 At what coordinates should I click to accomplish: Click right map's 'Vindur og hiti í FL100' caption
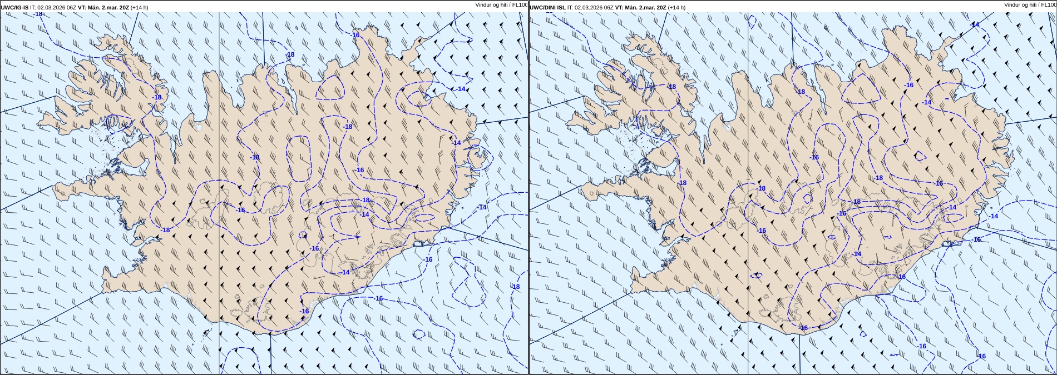(x=1030, y=4)
